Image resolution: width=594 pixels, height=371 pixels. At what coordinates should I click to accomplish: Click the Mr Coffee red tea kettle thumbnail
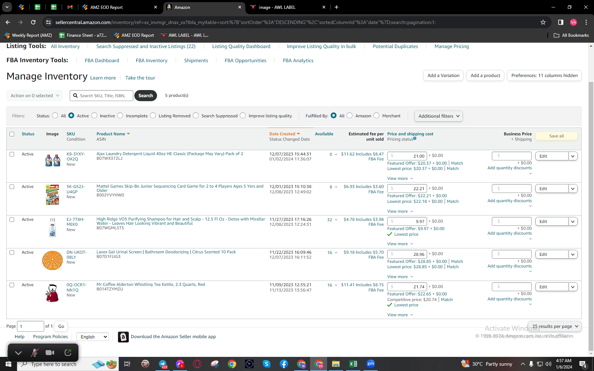pos(52,293)
